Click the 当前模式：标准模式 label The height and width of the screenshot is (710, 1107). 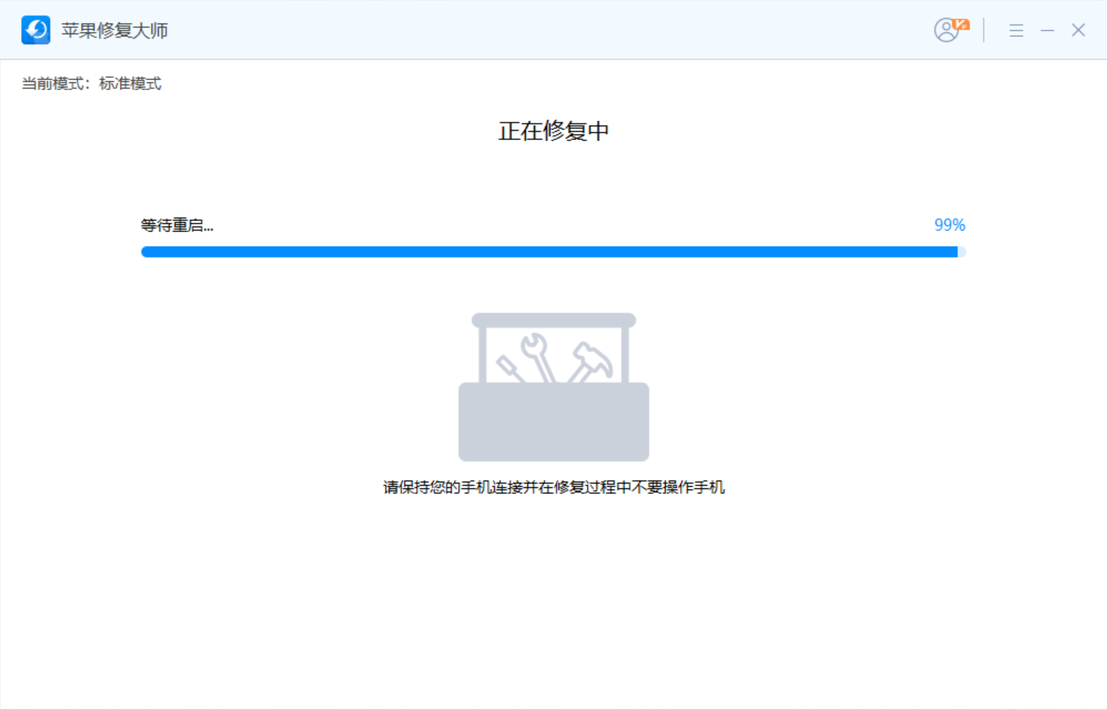click(92, 84)
